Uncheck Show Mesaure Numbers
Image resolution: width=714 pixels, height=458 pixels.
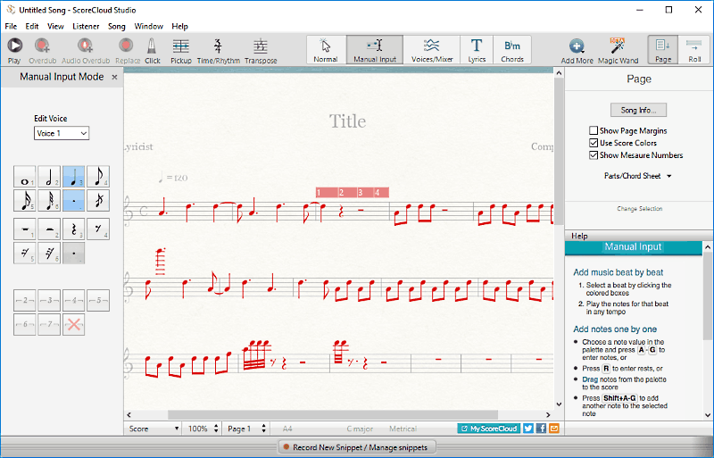coord(594,155)
